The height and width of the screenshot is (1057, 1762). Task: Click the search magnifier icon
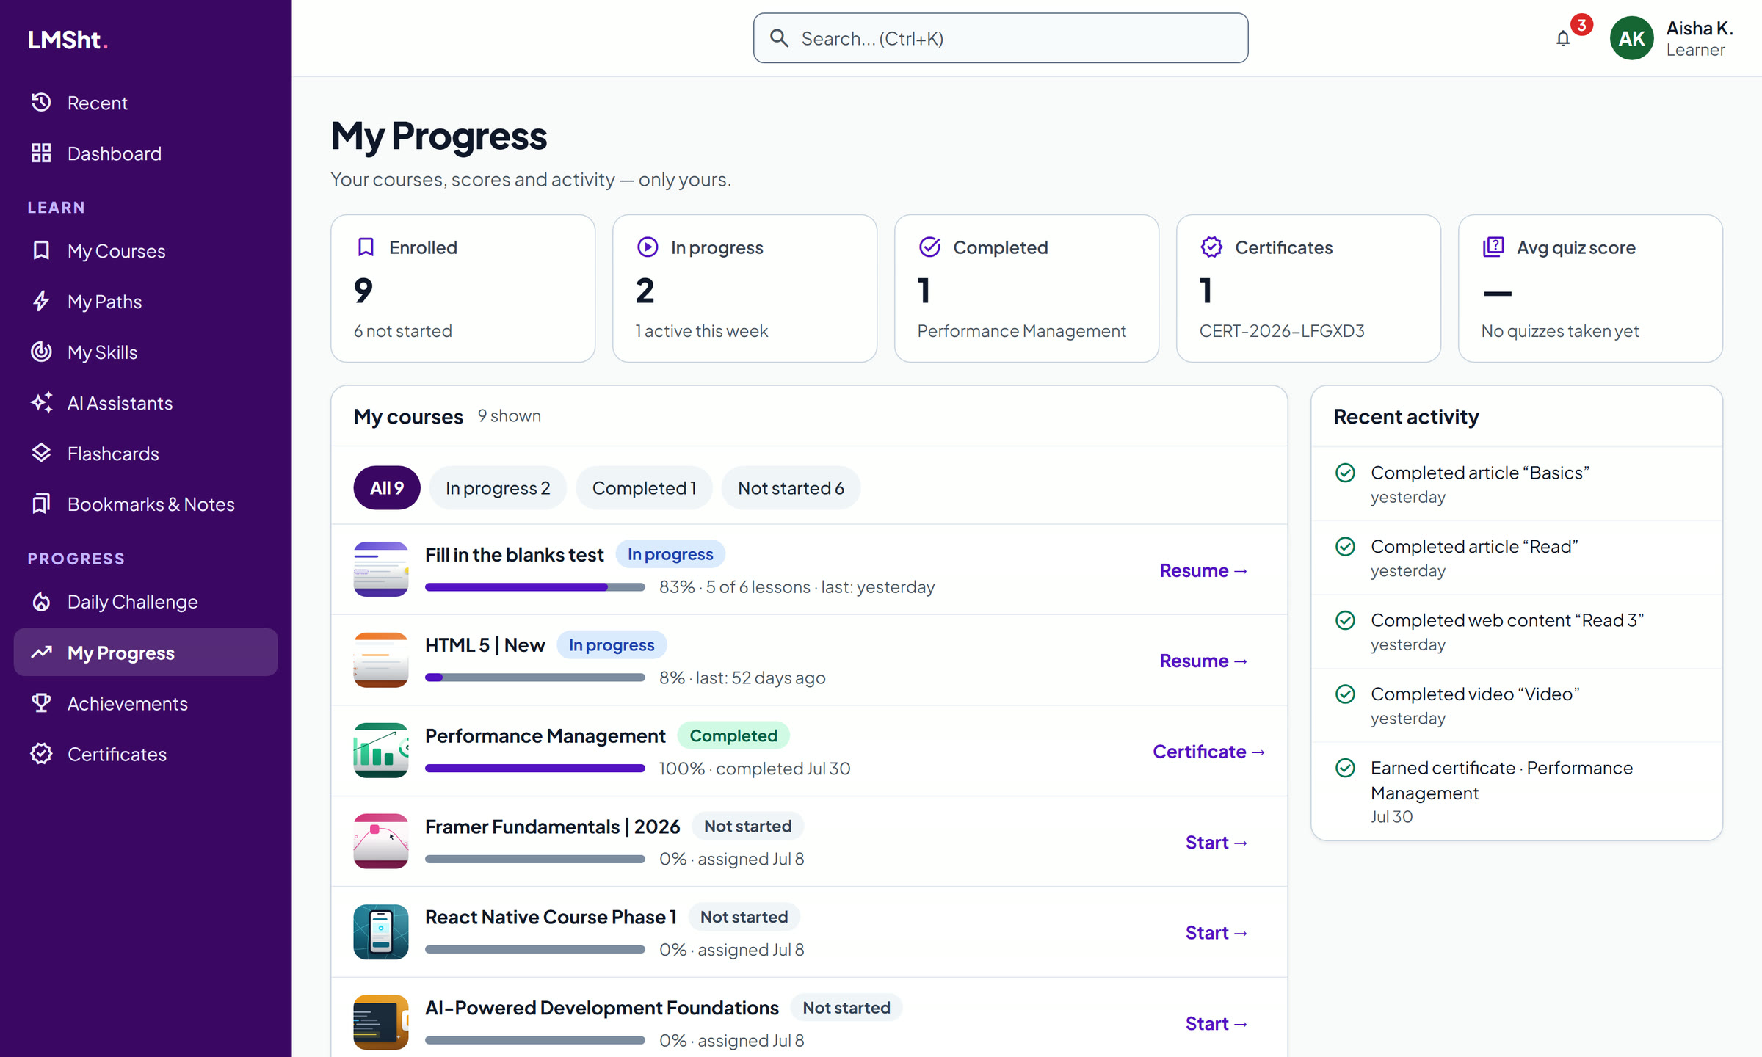pos(779,38)
